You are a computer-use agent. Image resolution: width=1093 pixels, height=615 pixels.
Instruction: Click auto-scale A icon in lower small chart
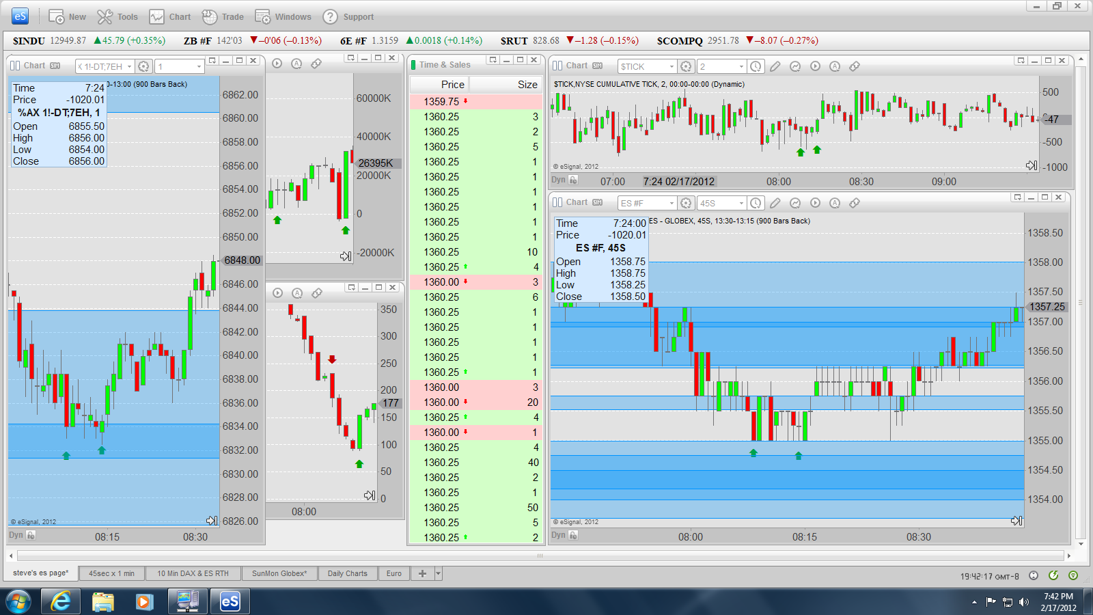pos(297,293)
